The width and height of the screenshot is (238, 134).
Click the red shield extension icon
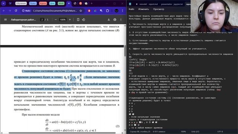(89, 11)
